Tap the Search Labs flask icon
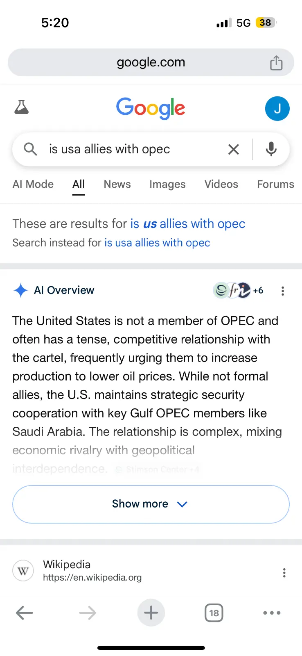The image size is (302, 656). pyautogui.click(x=22, y=107)
